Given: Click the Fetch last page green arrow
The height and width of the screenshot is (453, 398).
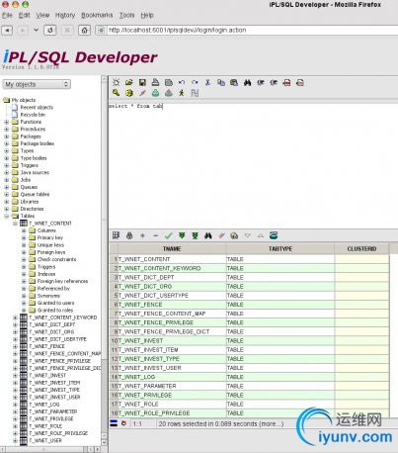Looking at the screenshot, I should pyautogui.click(x=195, y=235).
